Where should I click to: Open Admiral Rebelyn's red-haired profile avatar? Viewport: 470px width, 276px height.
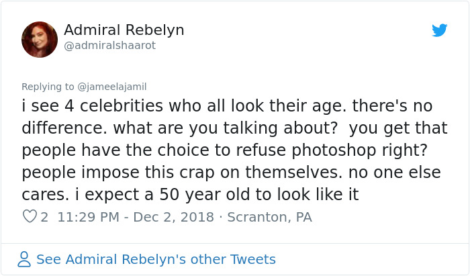pos(40,39)
